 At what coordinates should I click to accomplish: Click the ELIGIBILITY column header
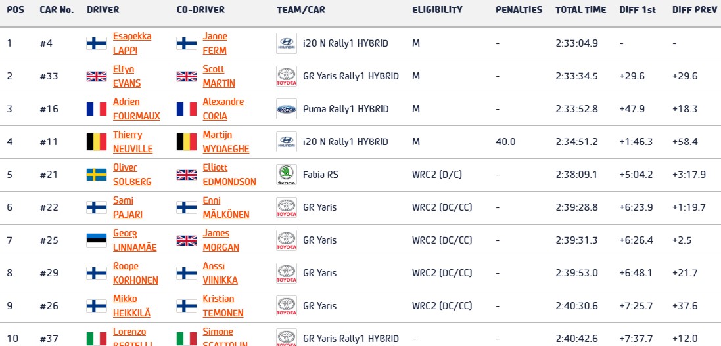click(437, 10)
